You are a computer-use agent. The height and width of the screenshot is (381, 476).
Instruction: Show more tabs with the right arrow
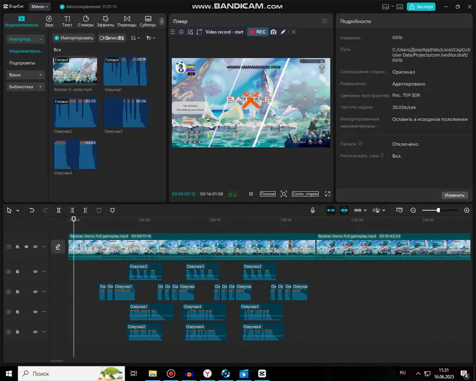click(161, 21)
